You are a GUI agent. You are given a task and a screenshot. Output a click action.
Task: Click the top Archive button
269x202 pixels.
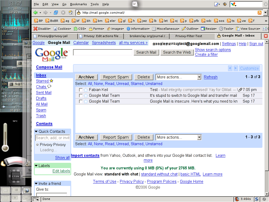point(86,77)
